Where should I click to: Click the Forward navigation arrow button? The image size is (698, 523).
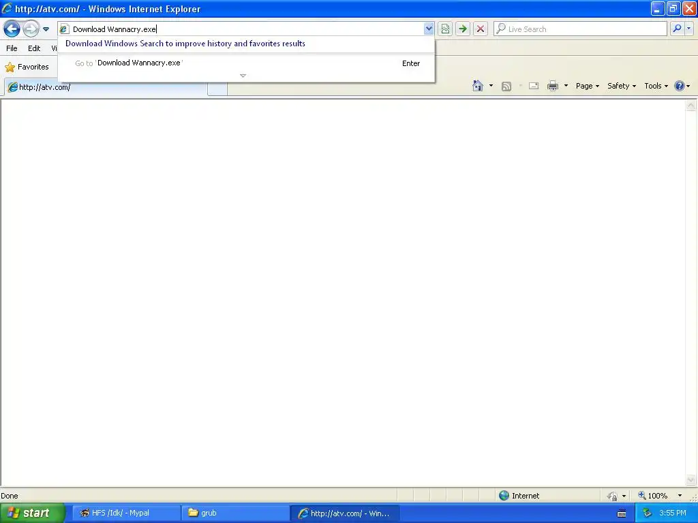(x=31, y=29)
